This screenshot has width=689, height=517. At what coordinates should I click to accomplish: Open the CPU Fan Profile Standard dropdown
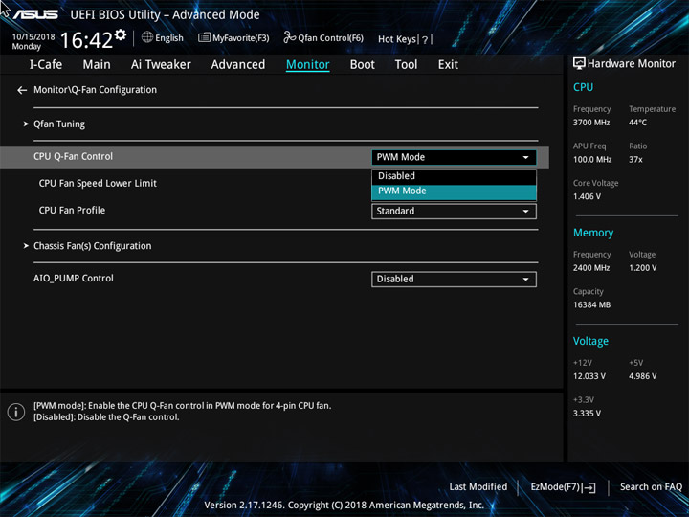pyautogui.click(x=454, y=211)
